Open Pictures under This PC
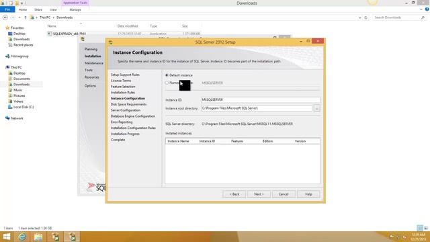Viewport: 430px width, 242px height. (19, 95)
